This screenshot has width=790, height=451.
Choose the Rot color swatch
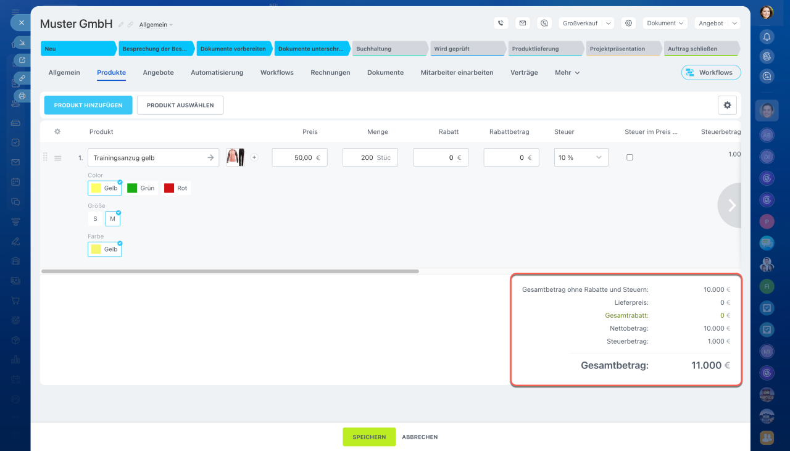(x=176, y=188)
